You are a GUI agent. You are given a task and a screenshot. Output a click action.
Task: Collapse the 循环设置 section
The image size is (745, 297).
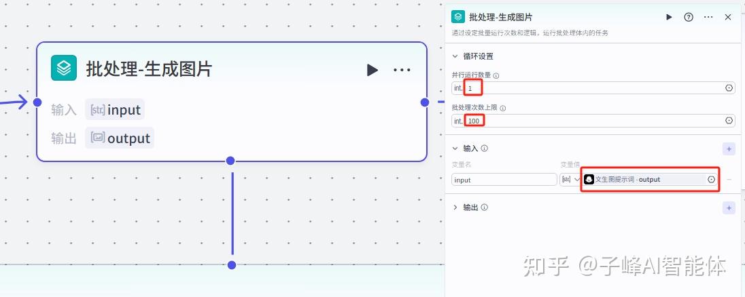pos(455,56)
